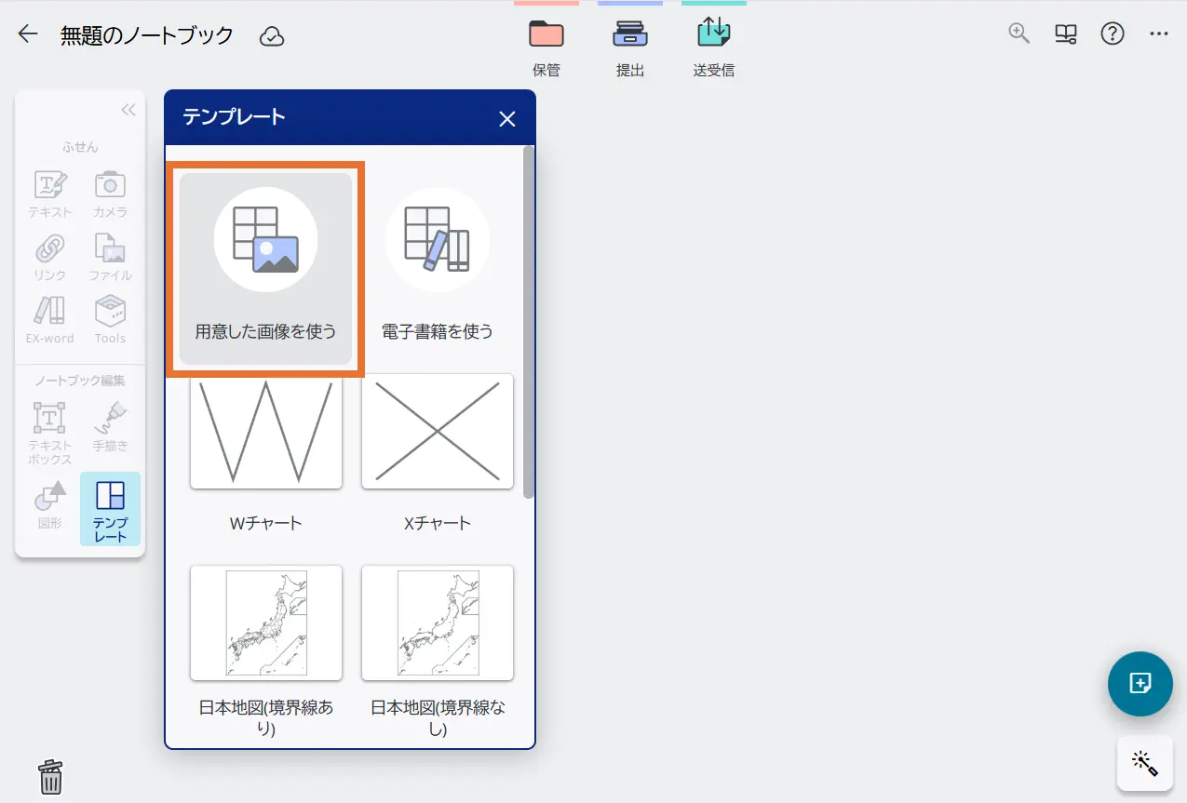Open the 送受信 send-receive icon
Screen dimensions: 1187x803
pos(714,47)
